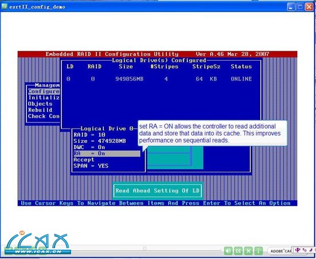316x259 pixels.
Task: Click the Adobe Captivate logo badge
Action: 280,251
